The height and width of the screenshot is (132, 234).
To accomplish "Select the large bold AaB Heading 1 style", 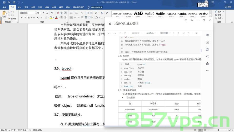I will click(x=138, y=14).
